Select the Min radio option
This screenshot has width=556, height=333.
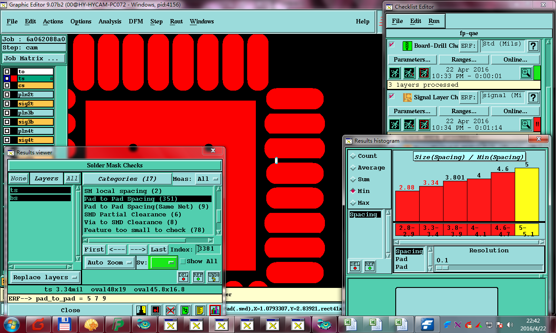point(353,191)
